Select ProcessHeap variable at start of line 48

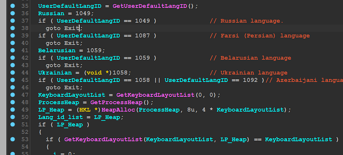59,102
